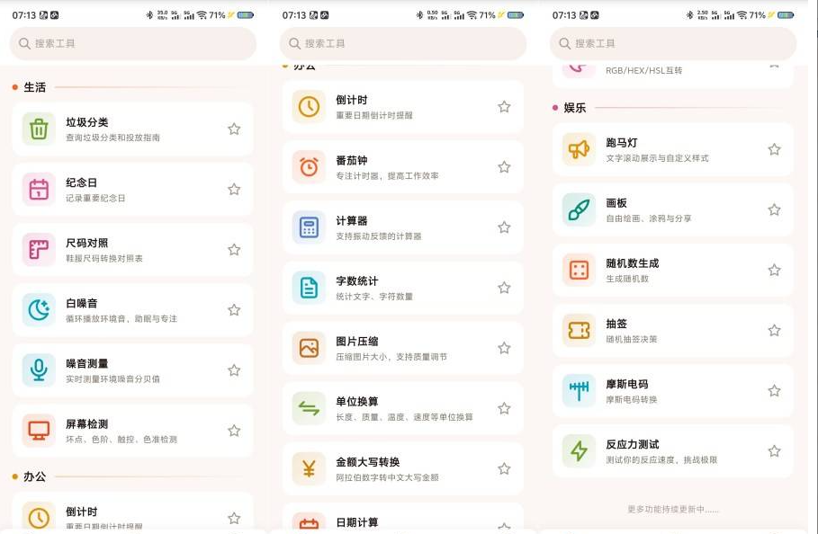Open the 单位换算 tool entry
This screenshot has height=534, width=818.
403,408
